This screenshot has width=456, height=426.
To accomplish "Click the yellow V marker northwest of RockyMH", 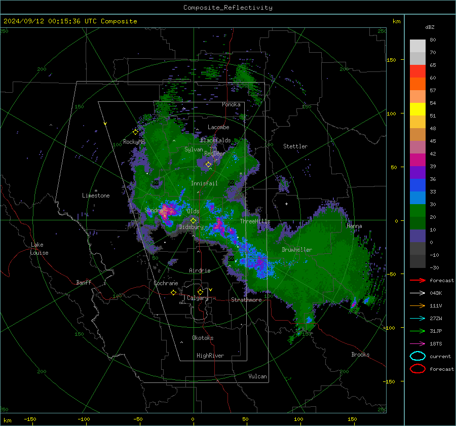I will (x=105, y=124).
